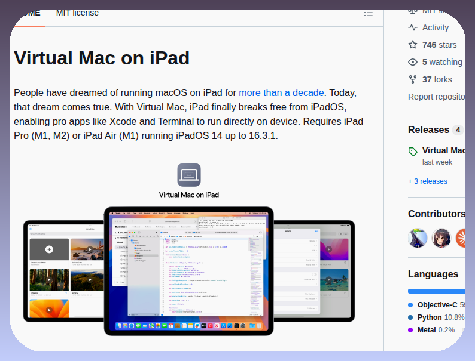Open the Python 10.8% language link
Image resolution: width=475 pixels, height=361 pixels.
tap(436, 317)
